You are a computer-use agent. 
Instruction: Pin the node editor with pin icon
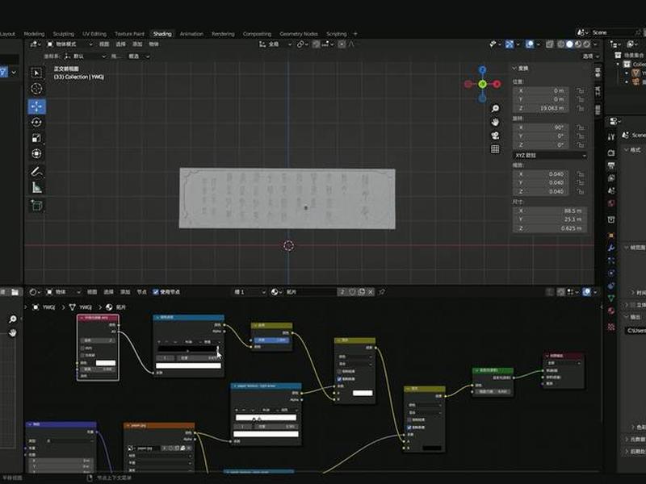(x=382, y=292)
